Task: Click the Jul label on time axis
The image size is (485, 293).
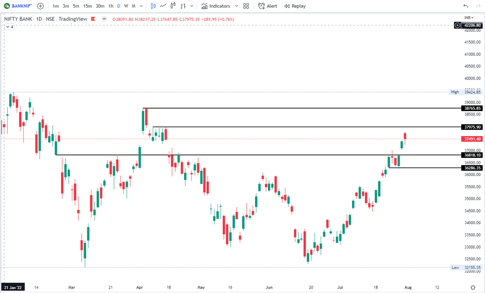Action: point(340,287)
